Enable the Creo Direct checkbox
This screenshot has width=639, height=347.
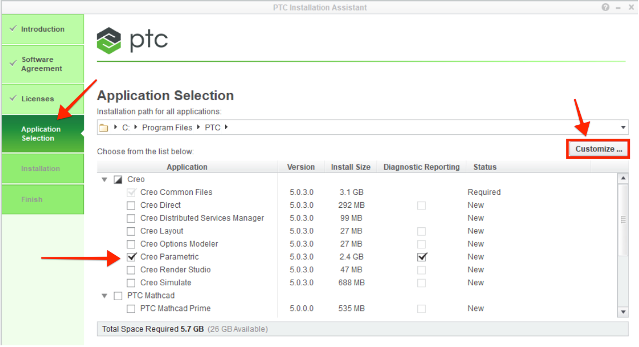[x=131, y=206]
